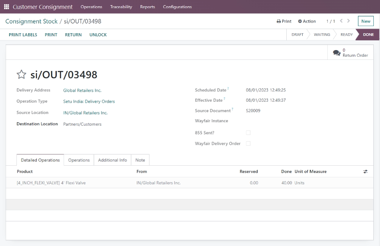The height and width of the screenshot is (246, 380).
Task: Click the Return Order chat bubble icon
Action: coord(336,53)
